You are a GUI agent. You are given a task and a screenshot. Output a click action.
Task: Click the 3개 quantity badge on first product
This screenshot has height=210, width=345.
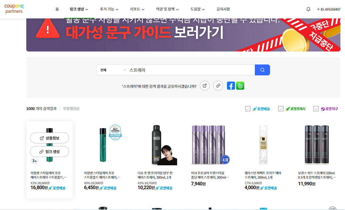pyautogui.click(x=34, y=161)
